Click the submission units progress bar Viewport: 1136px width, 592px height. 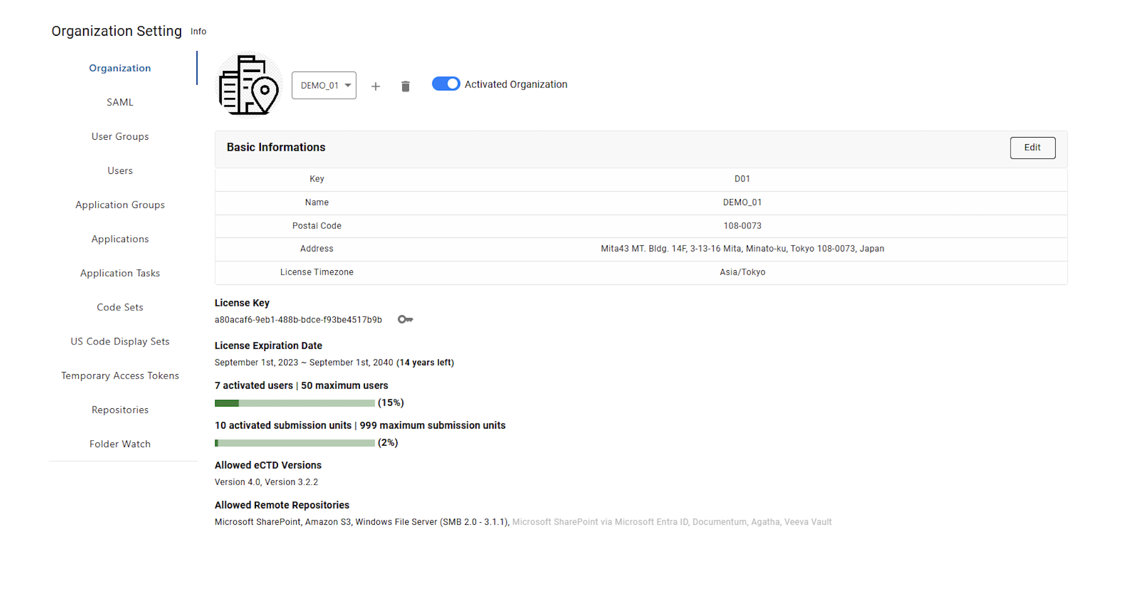[294, 443]
